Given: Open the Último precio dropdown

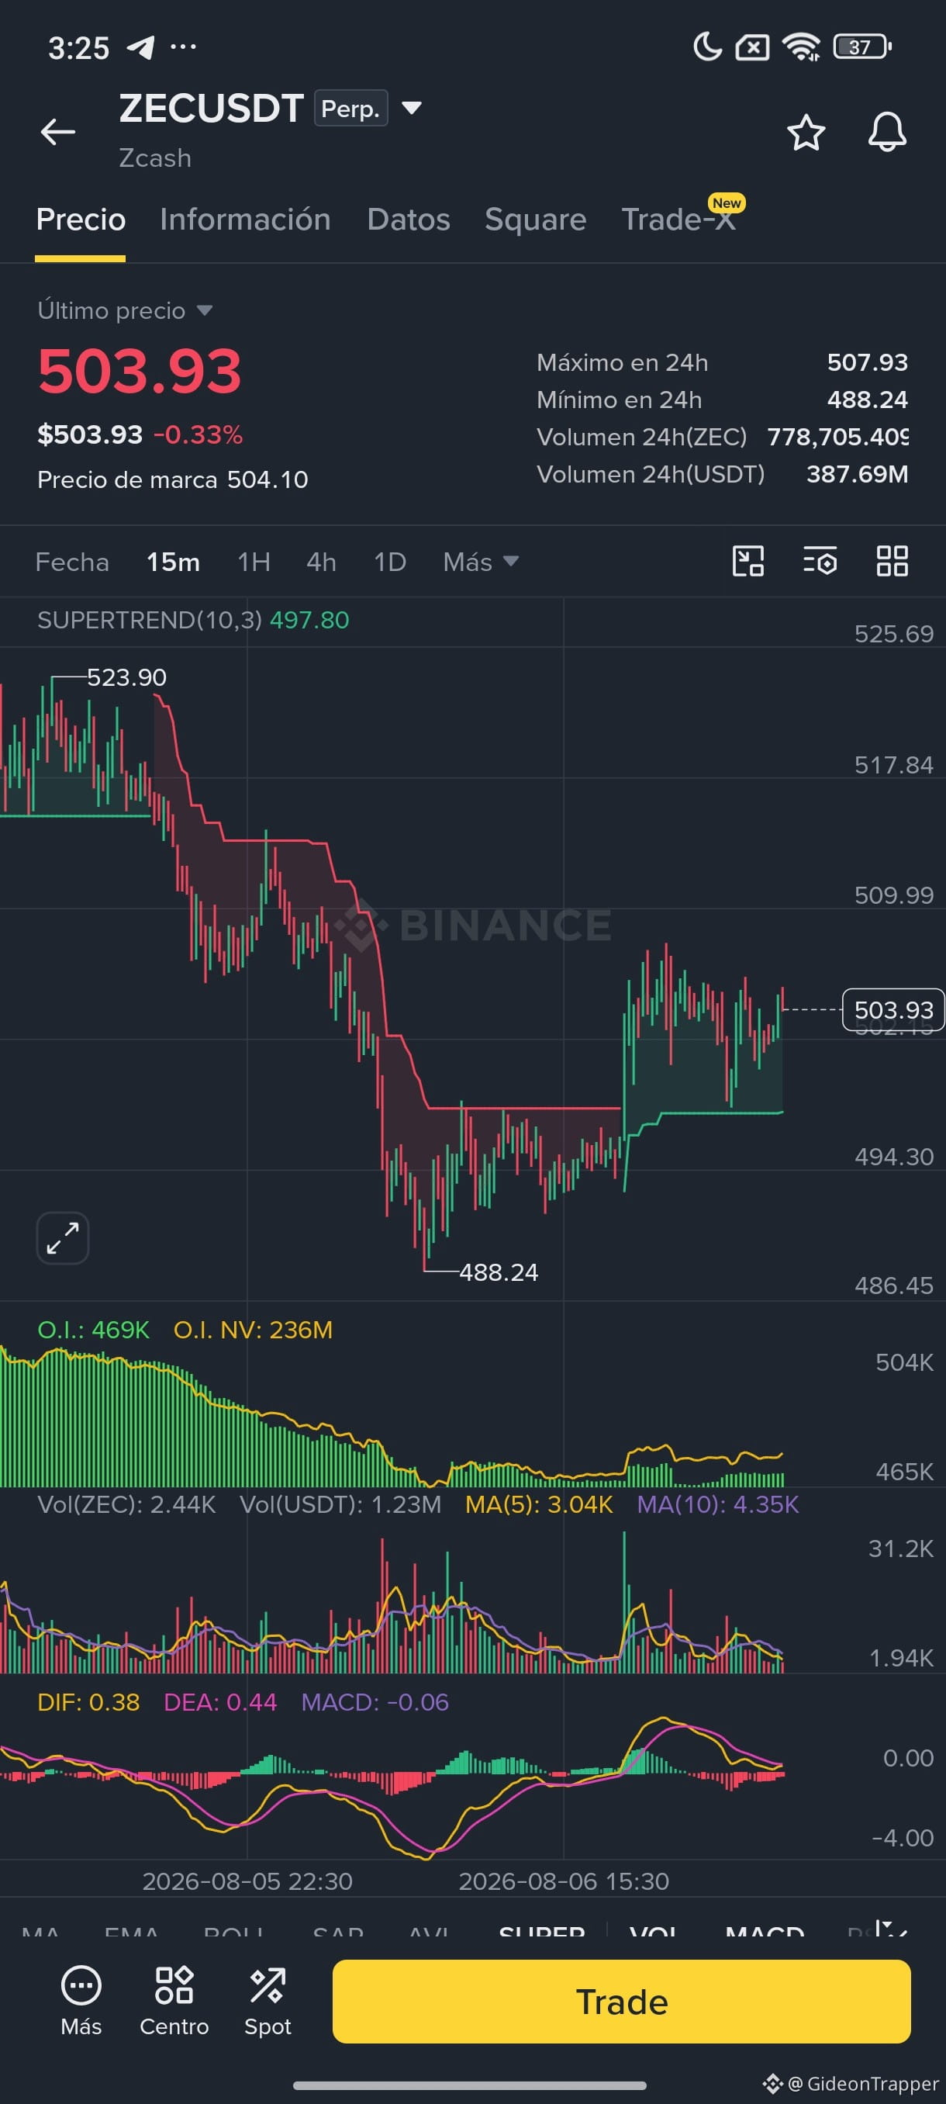Looking at the screenshot, I should coord(125,310).
